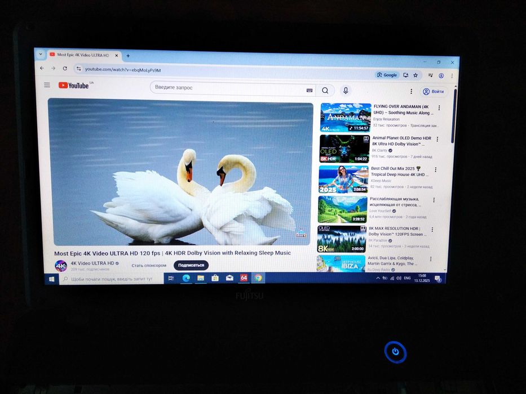
Task: Open the Animal Planet OLED Demo HDR title
Action: (x=401, y=141)
